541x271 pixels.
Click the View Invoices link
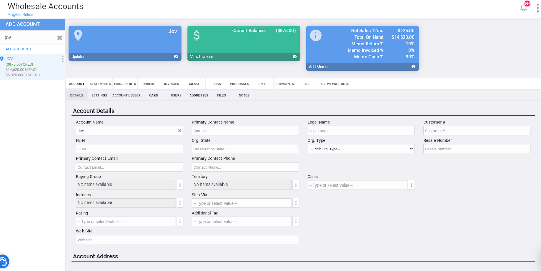202,57
